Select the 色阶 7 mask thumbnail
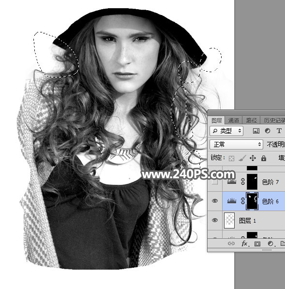This screenshot has width=285, height=289. coord(252,182)
